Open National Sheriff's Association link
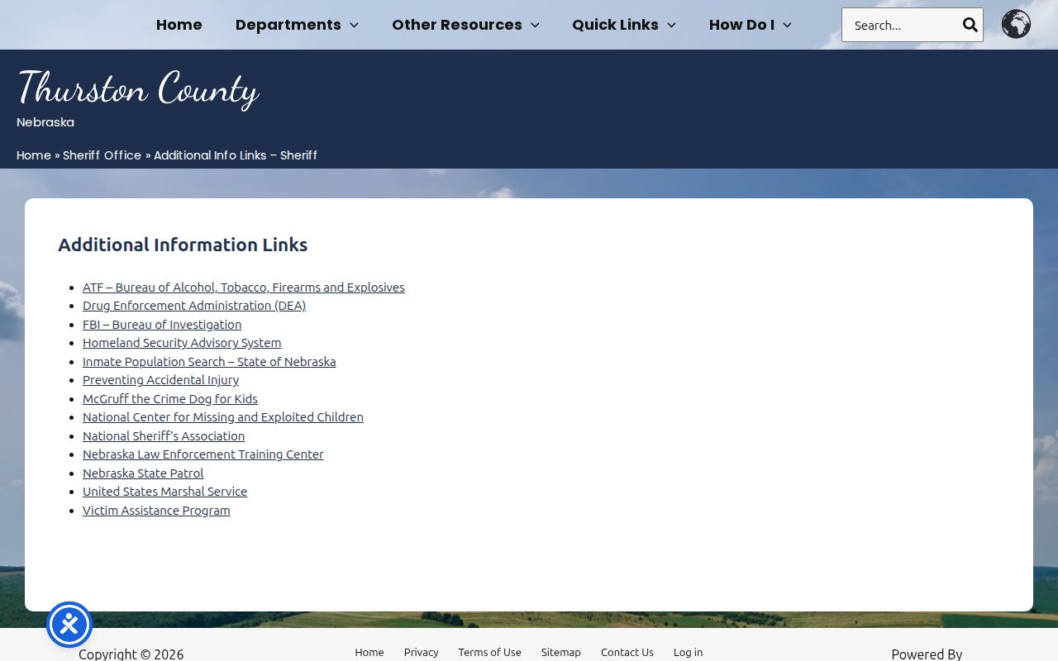This screenshot has height=661, width=1058. [x=164, y=436]
